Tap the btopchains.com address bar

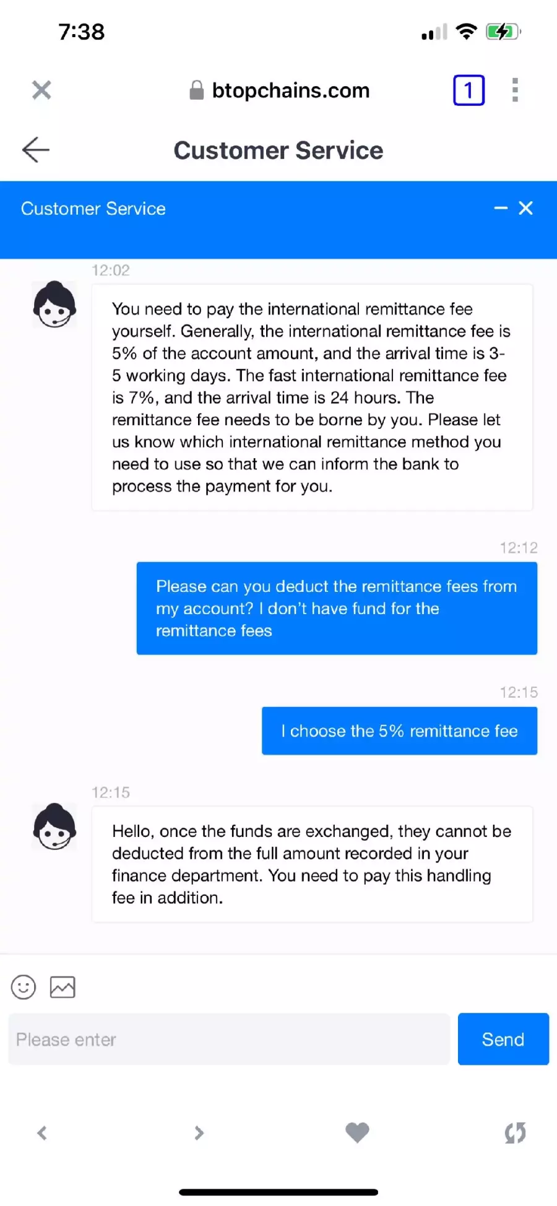pyautogui.click(x=280, y=90)
